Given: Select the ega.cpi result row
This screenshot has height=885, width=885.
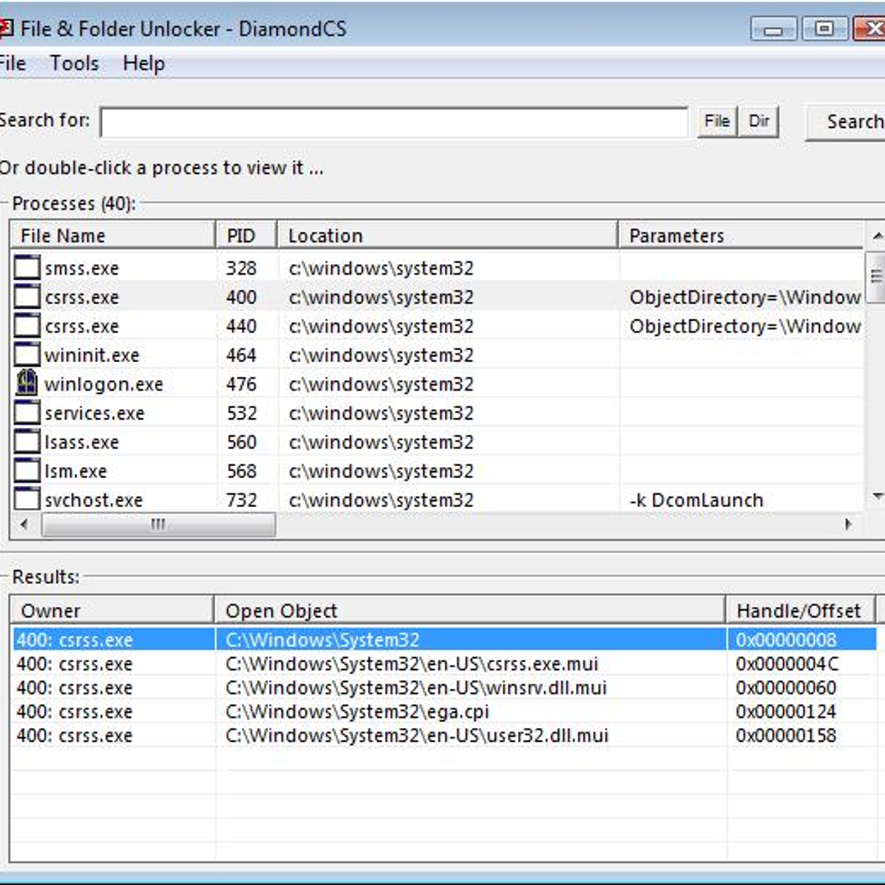Looking at the screenshot, I should click(444, 711).
